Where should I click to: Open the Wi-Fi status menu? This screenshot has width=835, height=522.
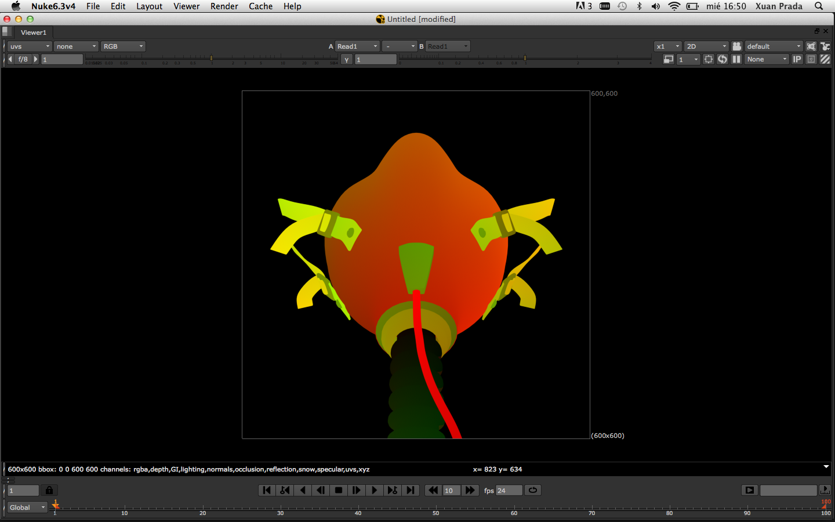(x=674, y=6)
